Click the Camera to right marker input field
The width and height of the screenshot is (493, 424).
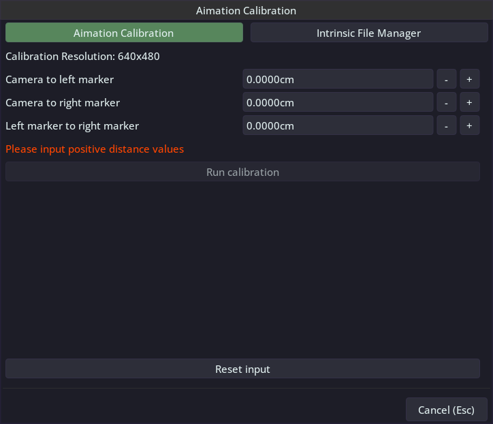pos(338,103)
